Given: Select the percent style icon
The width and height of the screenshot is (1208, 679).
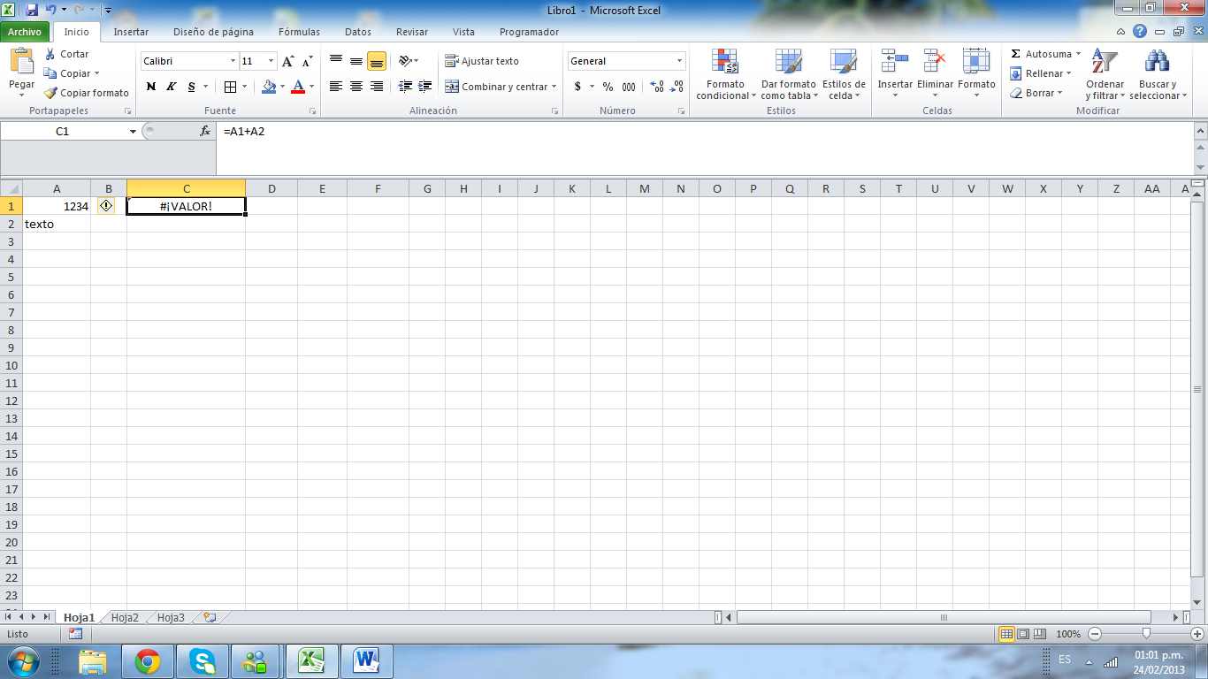Looking at the screenshot, I should 608,87.
